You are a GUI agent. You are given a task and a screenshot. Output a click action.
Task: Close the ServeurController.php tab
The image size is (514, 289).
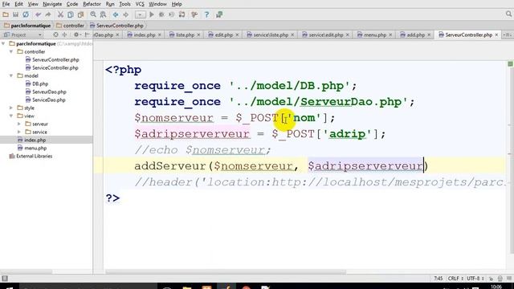[496, 35]
